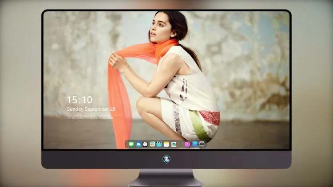Open dock icon between Clock and Videos
This screenshot has height=187, width=333.
pyautogui.click(x=152, y=144)
